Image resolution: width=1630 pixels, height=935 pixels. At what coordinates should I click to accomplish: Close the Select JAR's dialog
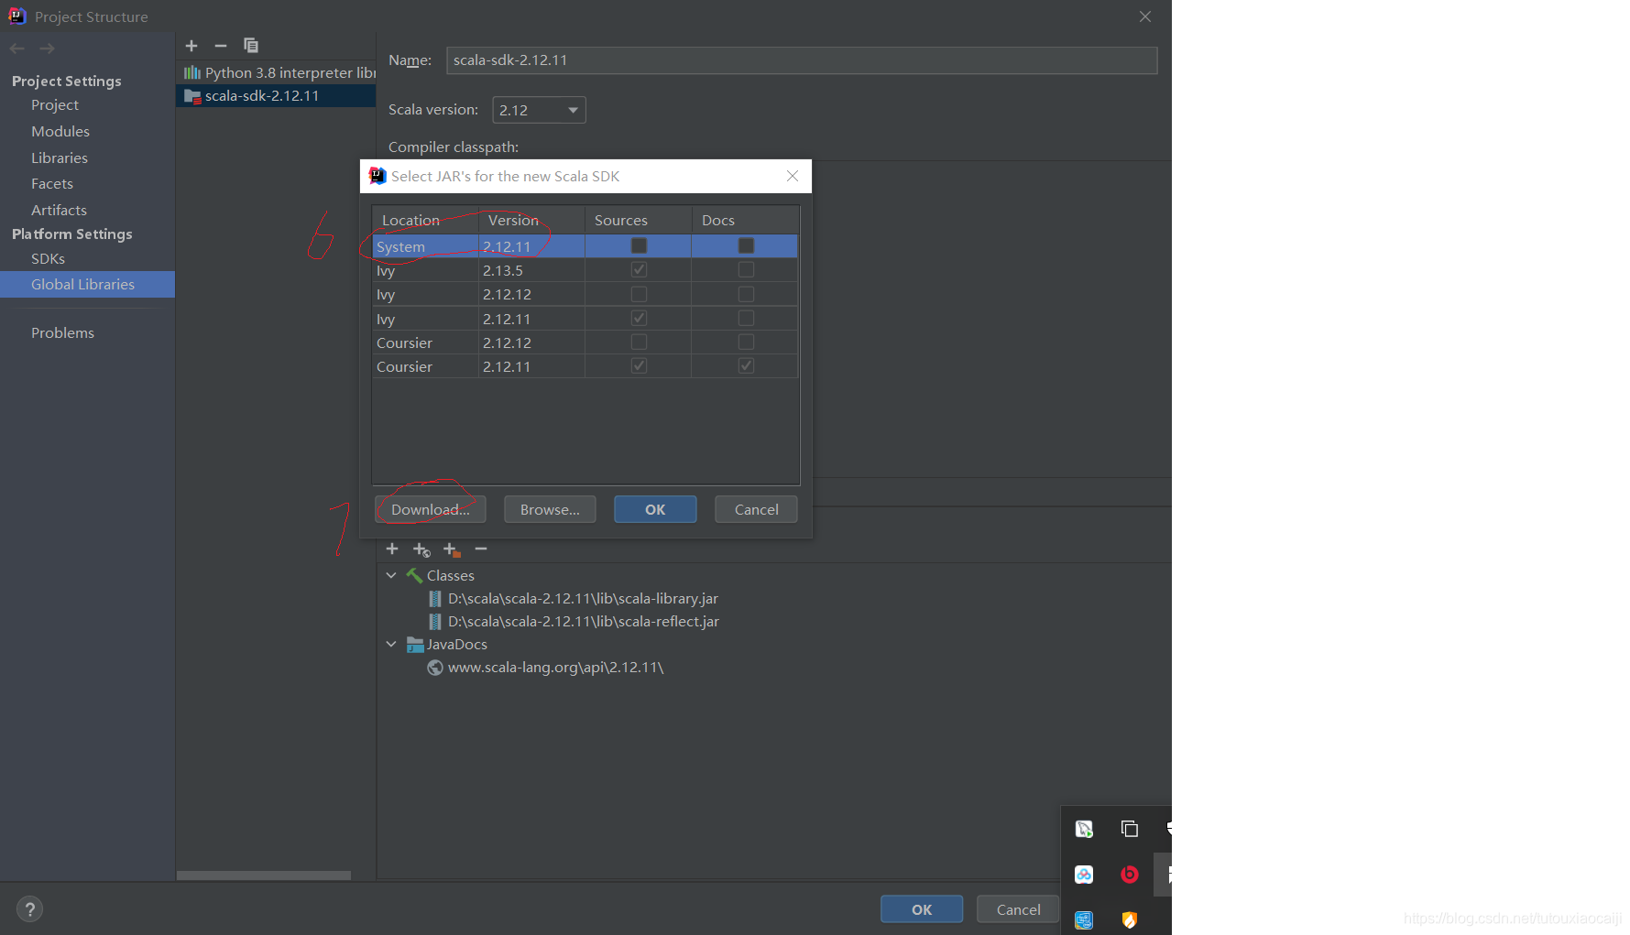(x=793, y=176)
